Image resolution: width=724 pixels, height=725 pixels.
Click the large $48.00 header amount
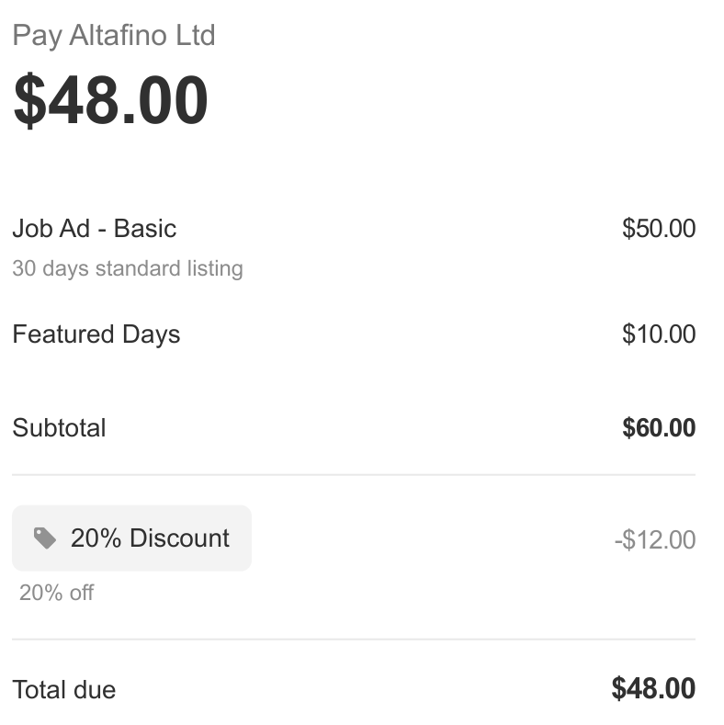[x=110, y=101]
